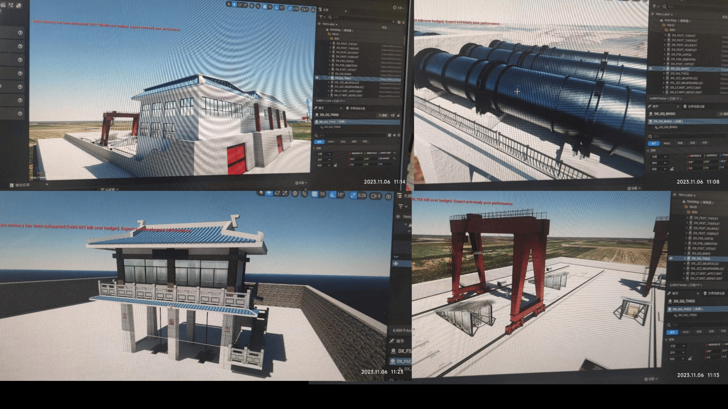This screenshot has width=728, height=409.
Task: Toggle the eye for selected DX_GQ_THGQ in the 11:14 photo
Action: click(317, 78)
